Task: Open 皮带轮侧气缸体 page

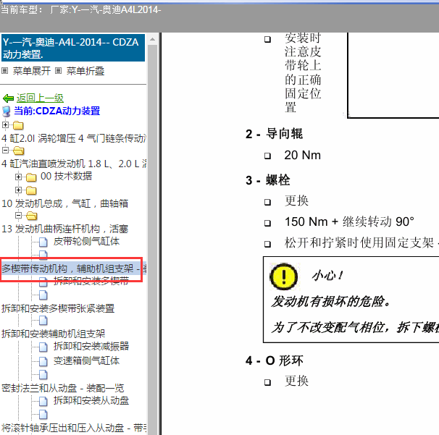Action: (x=86, y=242)
